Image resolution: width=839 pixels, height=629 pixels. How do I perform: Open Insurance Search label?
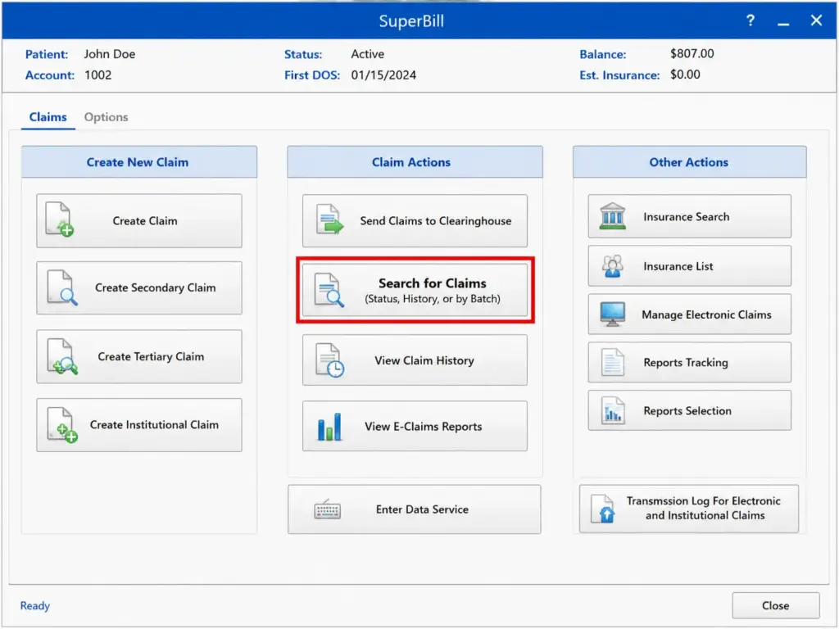(x=686, y=216)
